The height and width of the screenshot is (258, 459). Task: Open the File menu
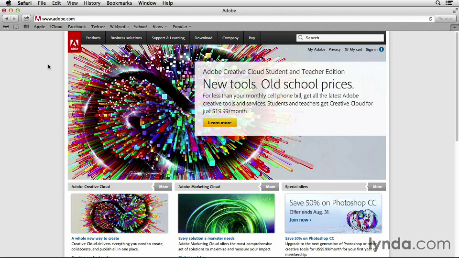click(42, 3)
